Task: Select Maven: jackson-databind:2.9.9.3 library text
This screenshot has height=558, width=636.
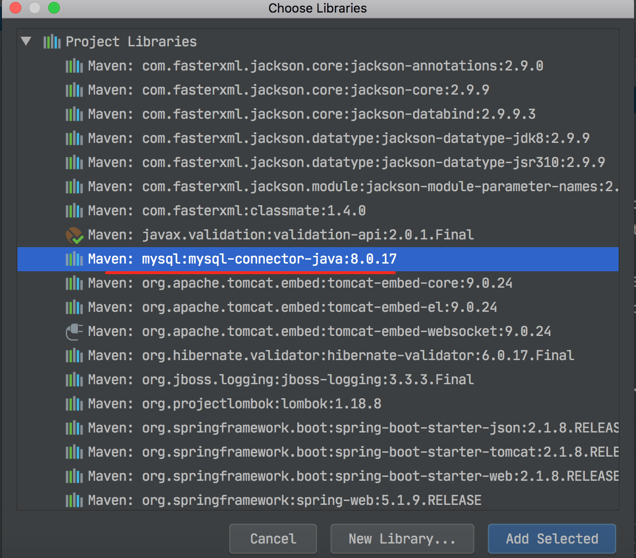Action: [312, 114]
